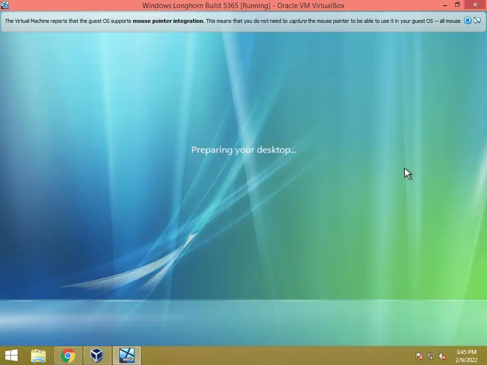This screenshot has width=487, height=365.
Task: Click the muted volume tray icon
Action: (442, 355)
